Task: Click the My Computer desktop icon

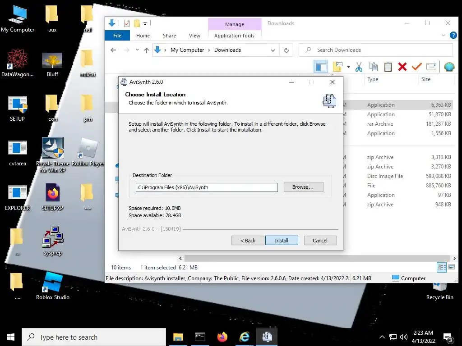Action: coord(18,18)
